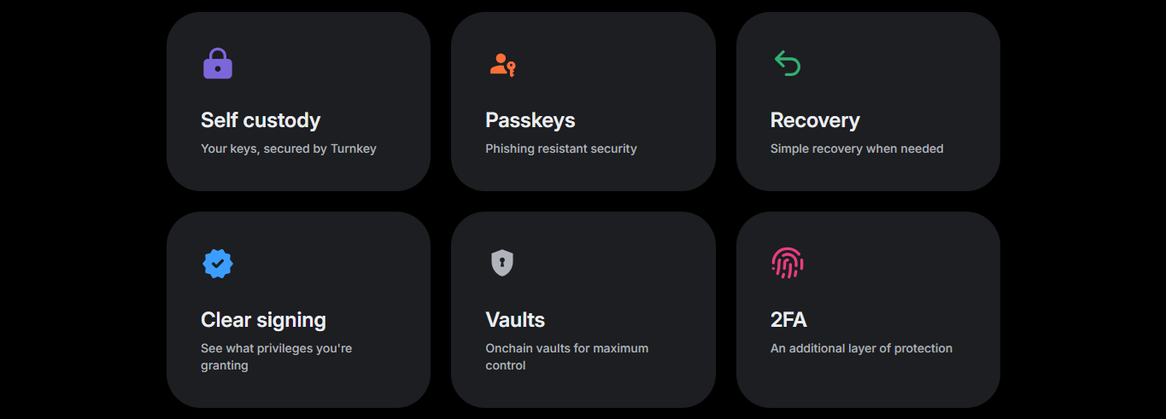This screenshot has height=419, width=1166.
Task: Choose the Vaults heading
Action: click(515, 320)
